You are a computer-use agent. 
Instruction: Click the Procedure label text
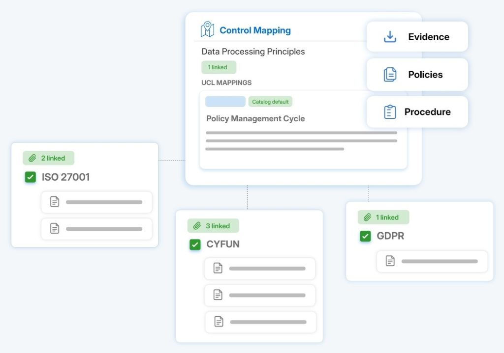(428, 112)
